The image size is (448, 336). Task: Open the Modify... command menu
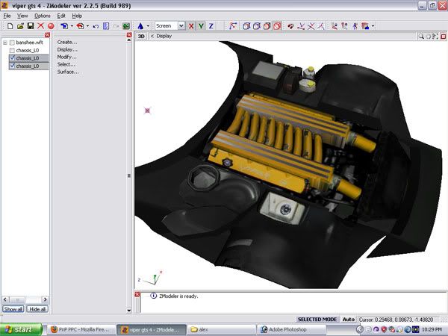67,57
